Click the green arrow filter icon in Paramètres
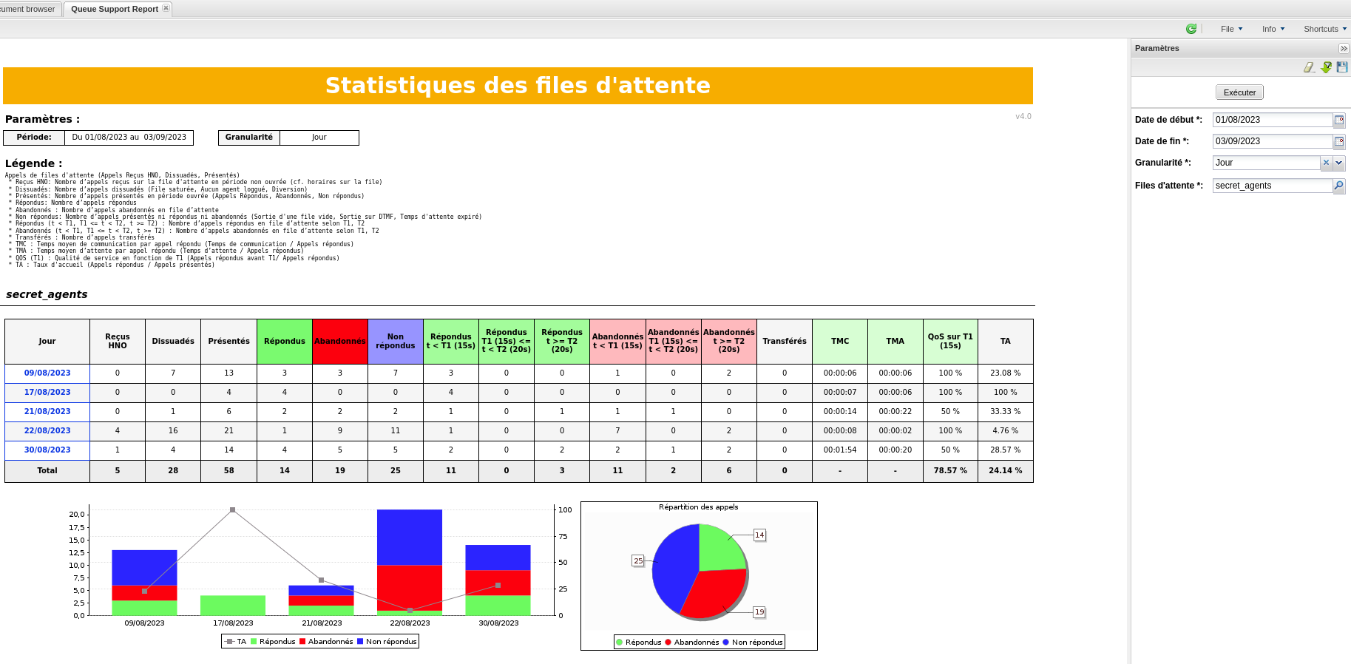 (x=1327, y=67)
